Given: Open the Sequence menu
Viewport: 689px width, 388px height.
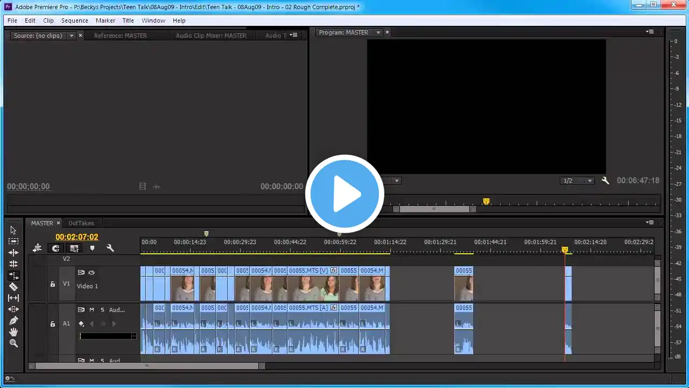Looking at the screenshot, I should 74,20.
